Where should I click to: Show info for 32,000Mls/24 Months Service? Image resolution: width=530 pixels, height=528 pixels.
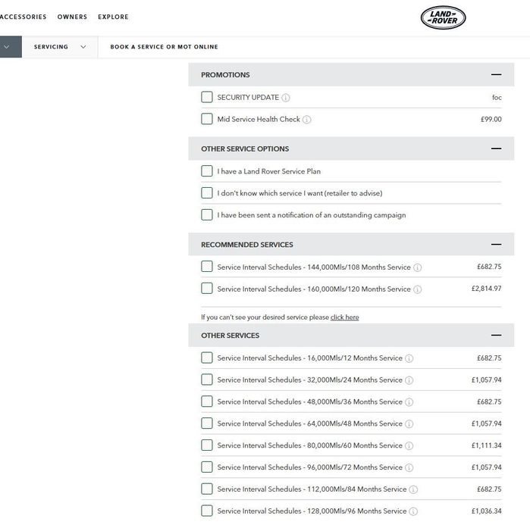point(409,380)
